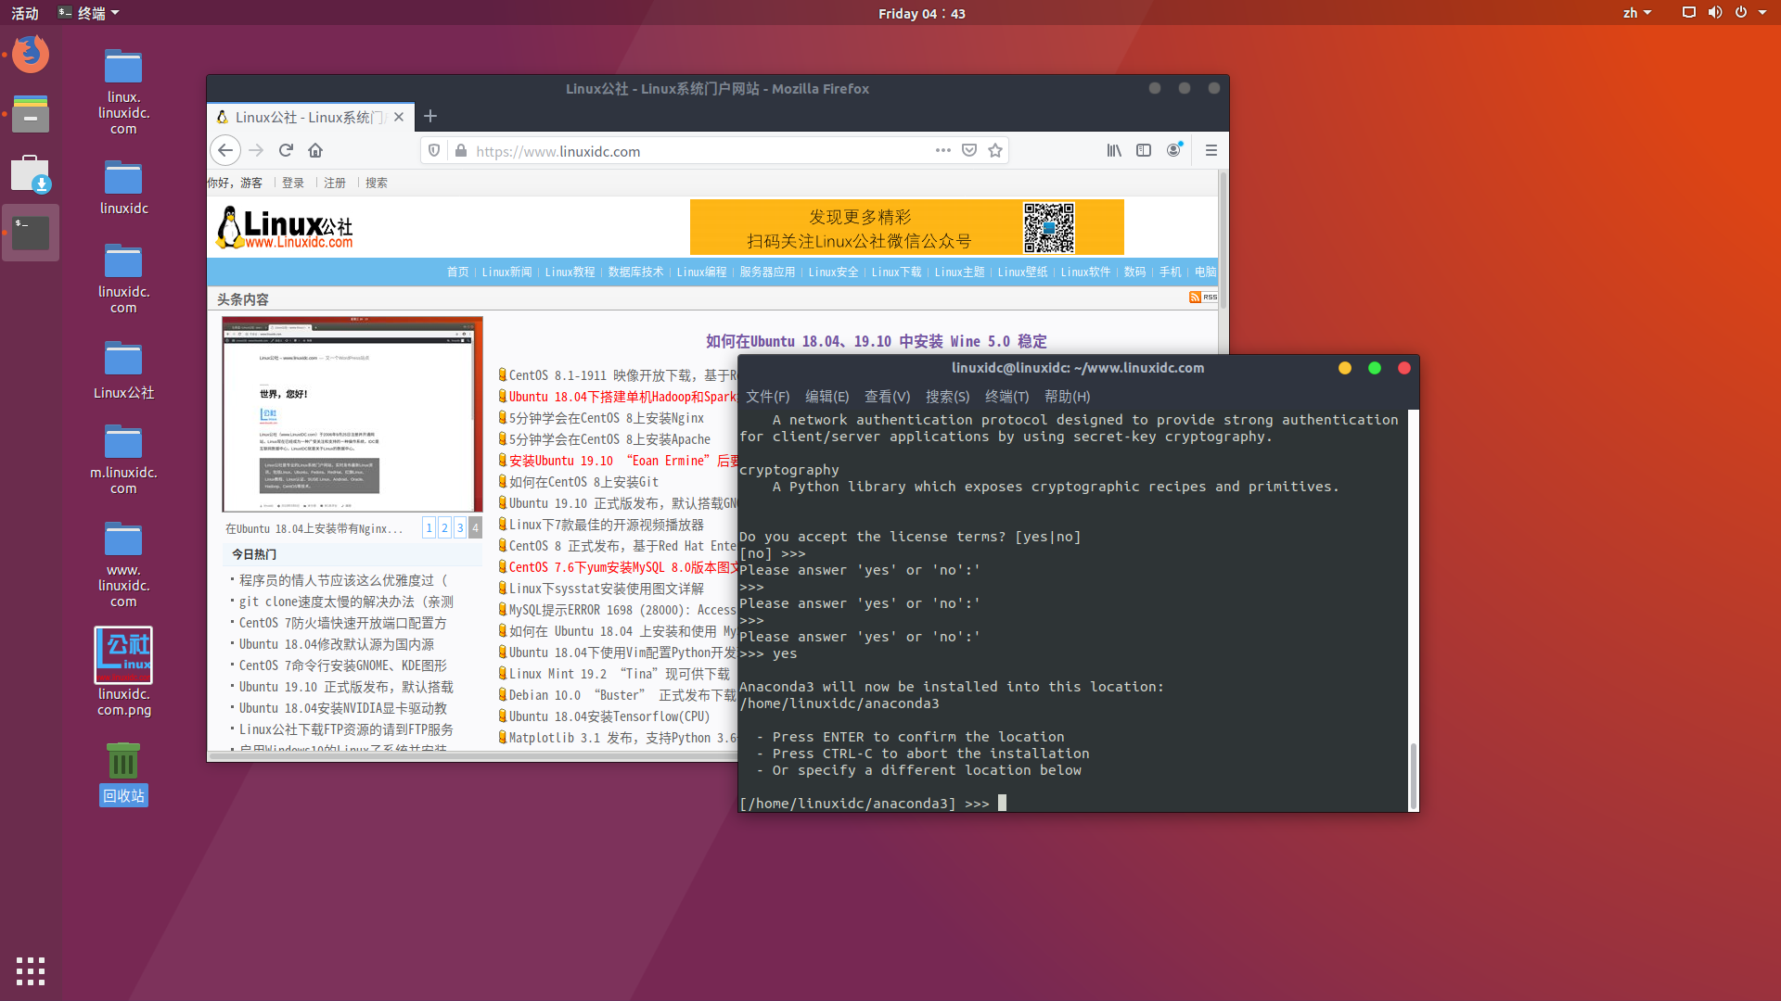The image size is (1781, 1001).
Task: Click the RSS feed icon on the page
Action: click(1196, 297)
